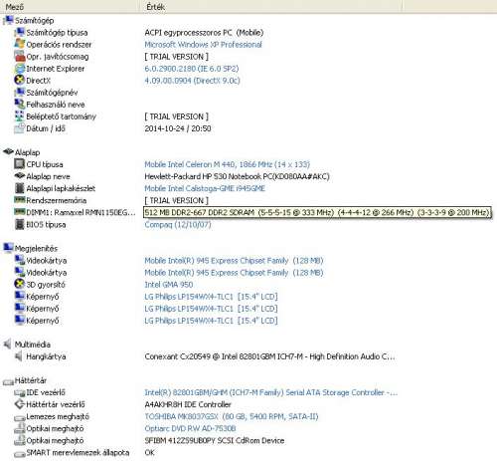Open the 6.0.2900.2180 (IE 6.0 SP2) link
Image resolution: width=497 pixels, height=461 pixels.
pos(192,69)
